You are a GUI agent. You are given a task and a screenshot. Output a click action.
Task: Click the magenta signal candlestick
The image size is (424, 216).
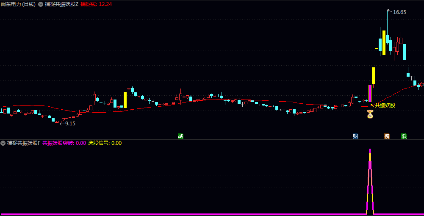[x=370, y=94]
